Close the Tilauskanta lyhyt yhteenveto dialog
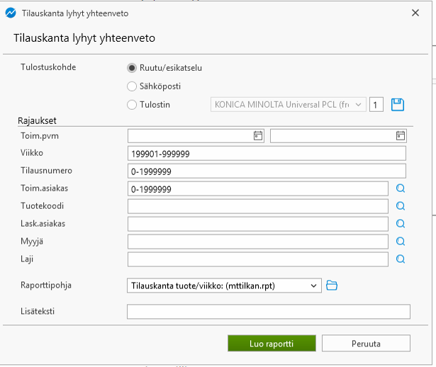The image size is (436, 367). pos(415,13)
